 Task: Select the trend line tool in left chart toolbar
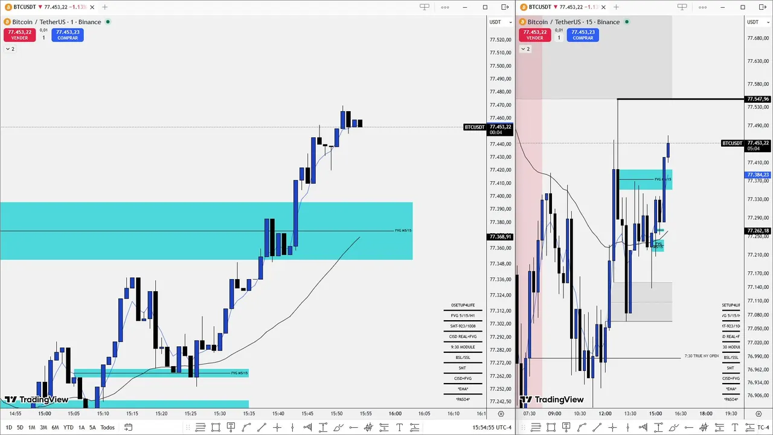point(261,427)
